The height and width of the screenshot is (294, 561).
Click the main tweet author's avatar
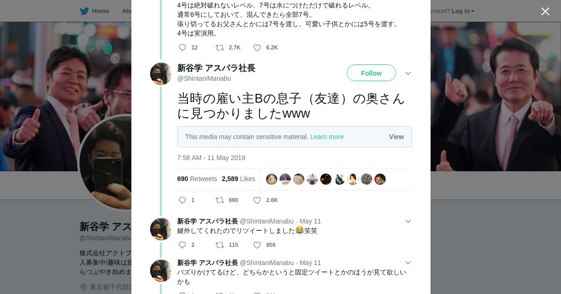(x=161, y=74)
